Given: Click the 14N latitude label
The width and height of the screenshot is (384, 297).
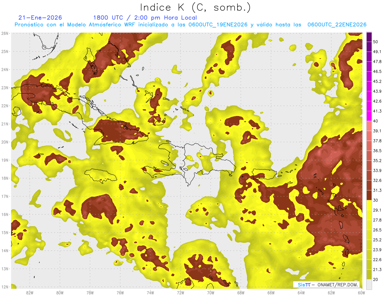Looking at the screenshot, I should pos(5,251).
